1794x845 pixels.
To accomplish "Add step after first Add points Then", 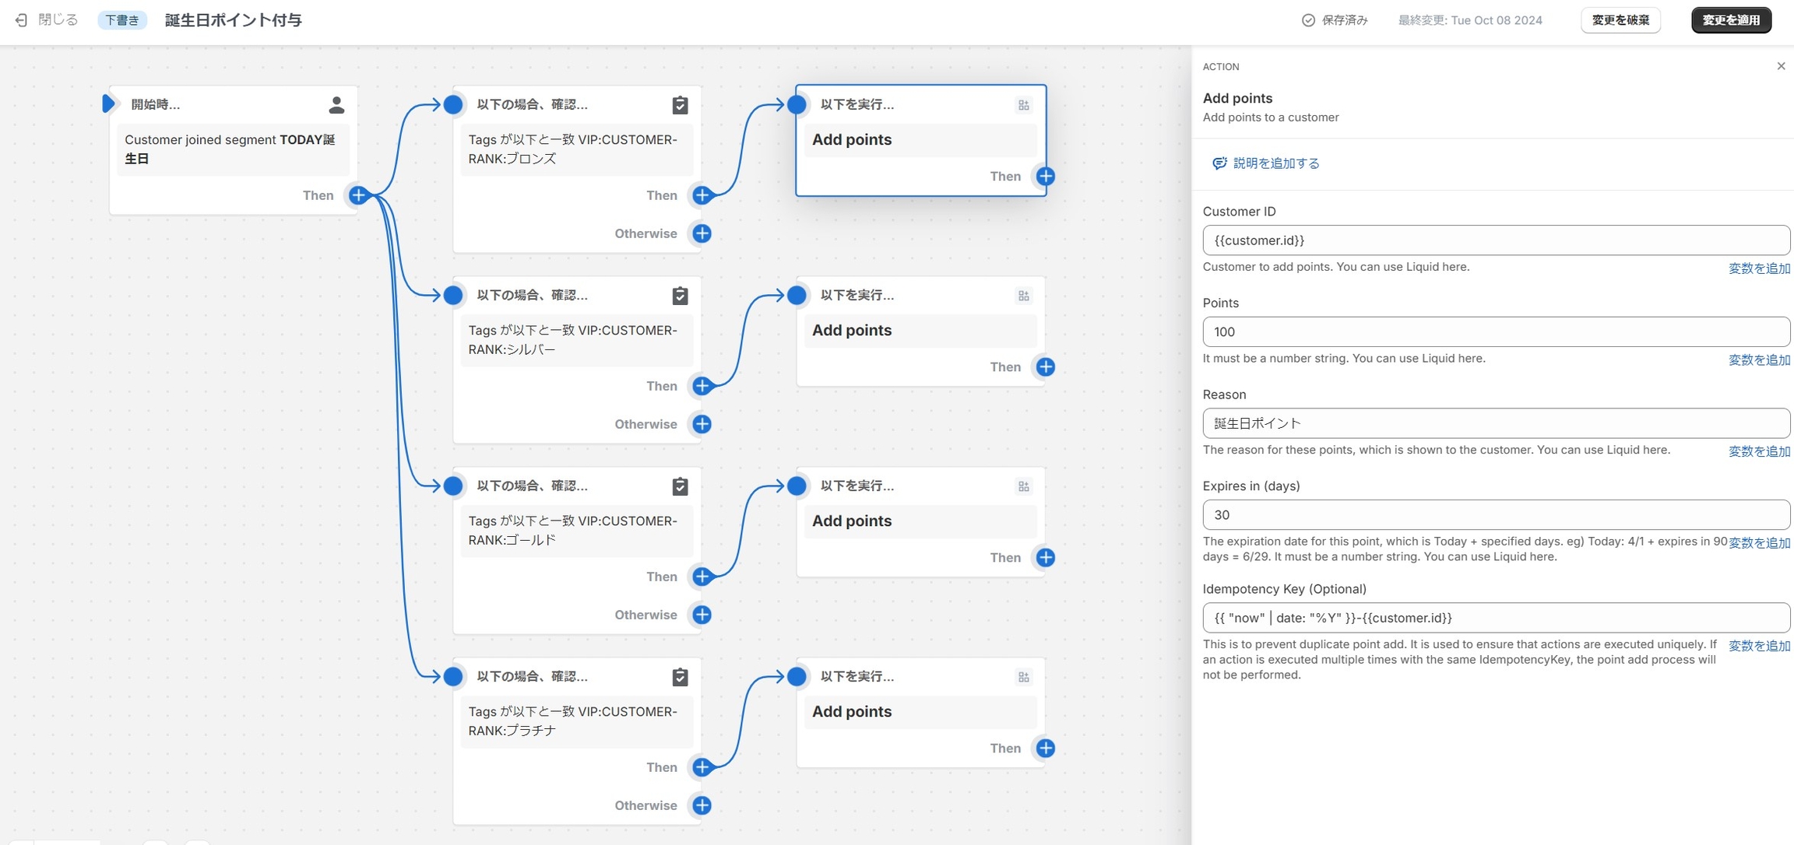I will tap(1045, 177).
